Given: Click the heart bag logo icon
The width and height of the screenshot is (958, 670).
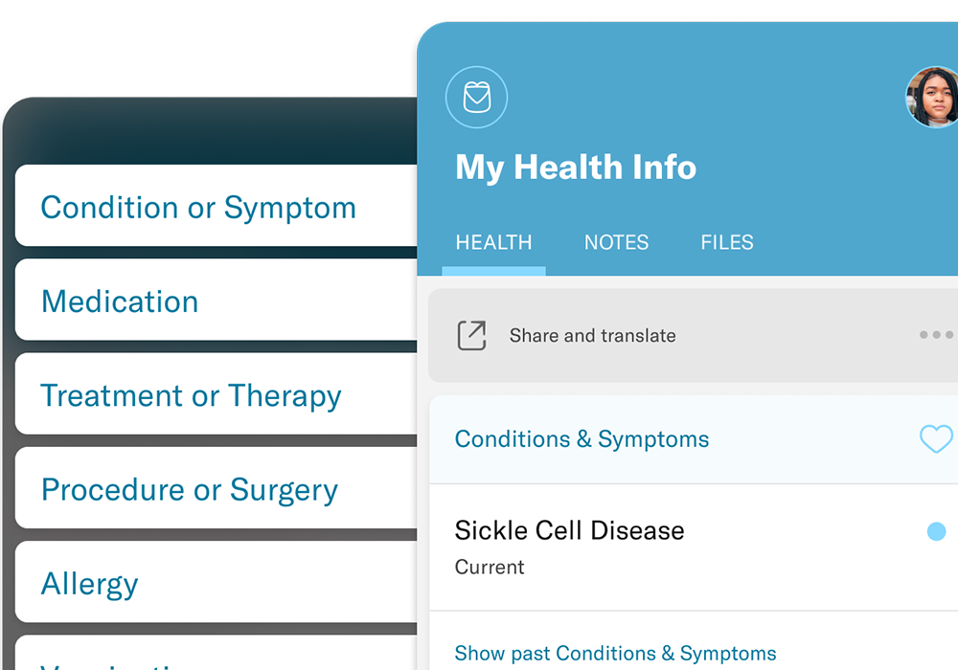Looking at the screenshot, I should click(476, 98).
